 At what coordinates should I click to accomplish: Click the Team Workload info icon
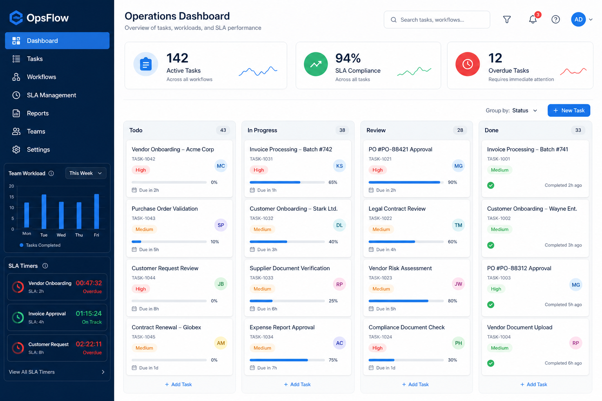(x=51, y=173)
